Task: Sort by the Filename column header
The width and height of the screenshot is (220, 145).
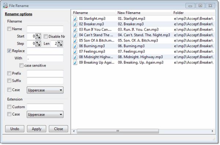Action: pyautogui.click(x=93, y=13)
